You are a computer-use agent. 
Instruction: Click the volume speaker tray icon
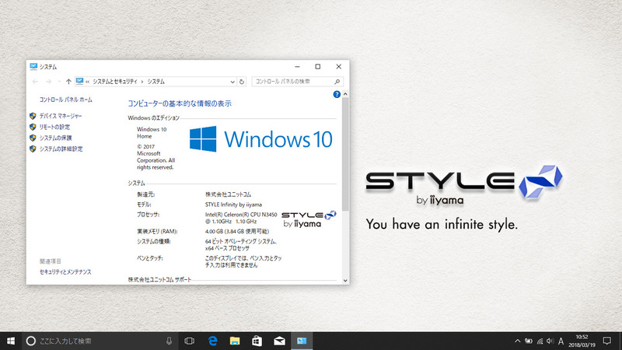click(550, 341)
